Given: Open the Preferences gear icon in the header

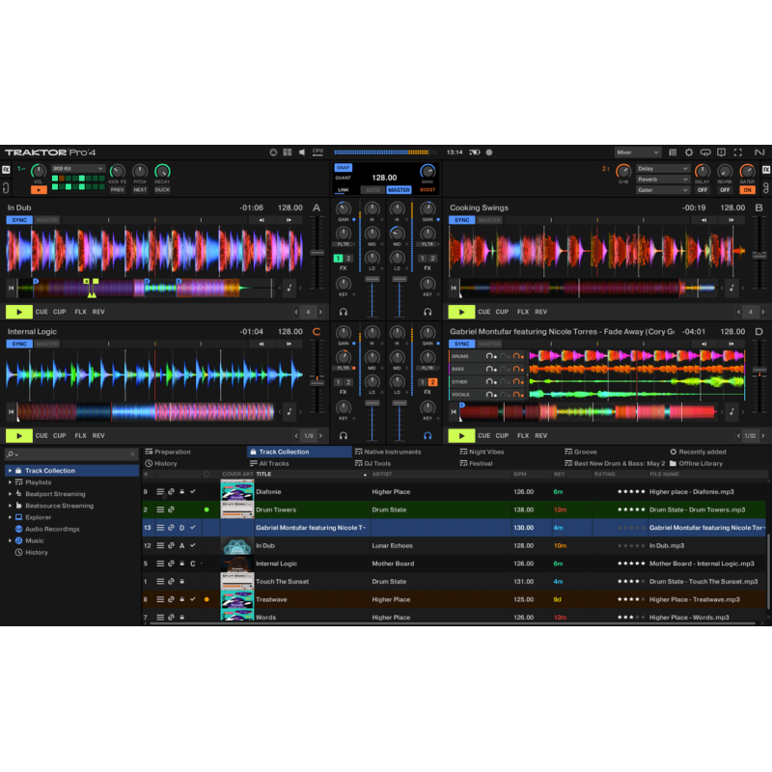Looking at the screenshot, I should 689,152.
